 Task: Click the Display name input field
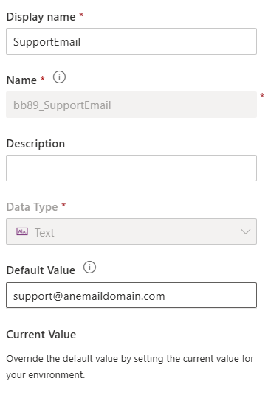[131, 41]
